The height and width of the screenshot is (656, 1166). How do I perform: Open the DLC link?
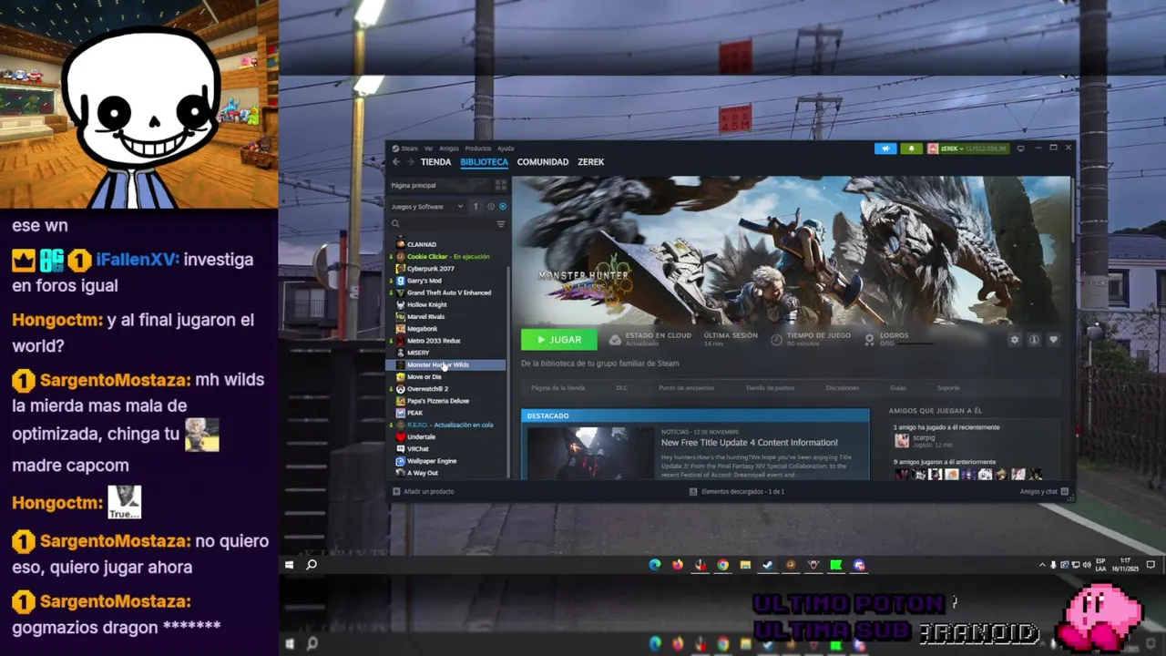coord(622,388)
